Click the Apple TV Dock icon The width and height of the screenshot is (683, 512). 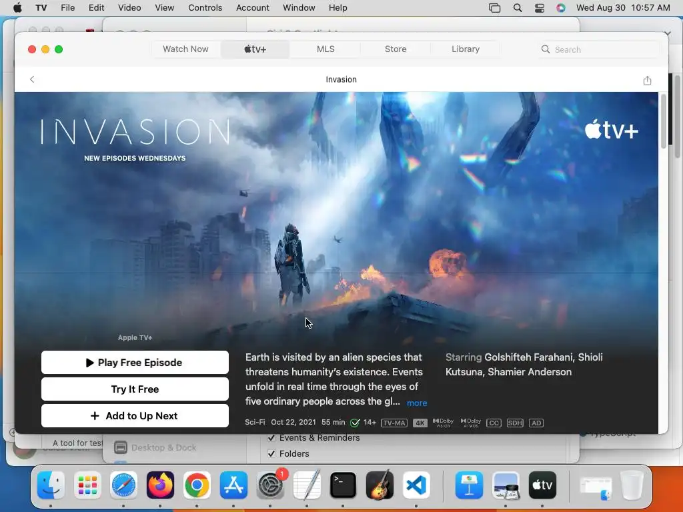542,485
